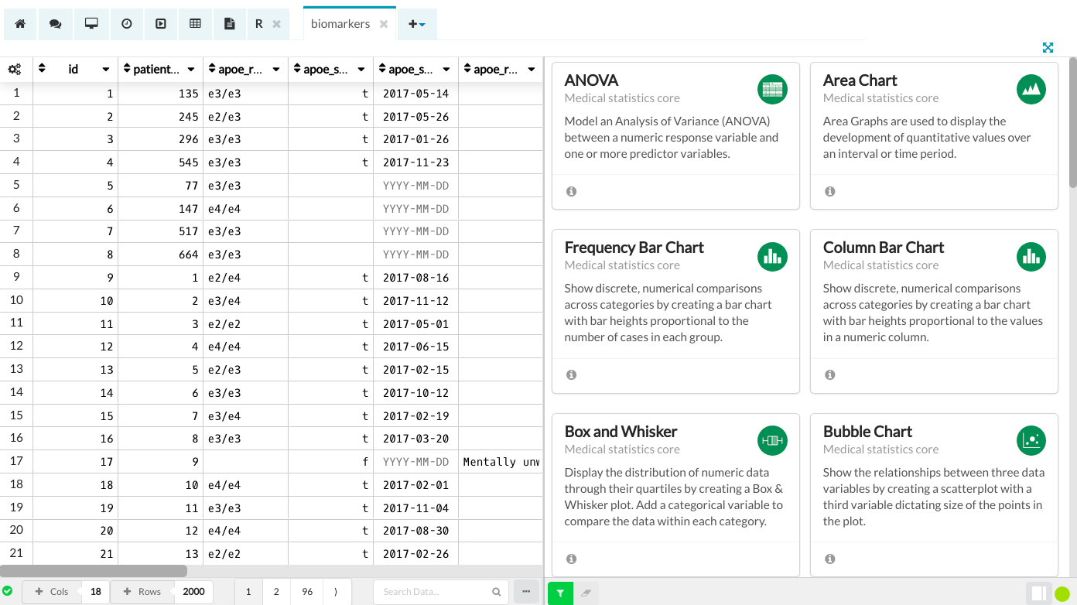Toggle fullscreen with the blue expand arrows
Viewport: 1077px width, 605px height.
click(1048, 47)
